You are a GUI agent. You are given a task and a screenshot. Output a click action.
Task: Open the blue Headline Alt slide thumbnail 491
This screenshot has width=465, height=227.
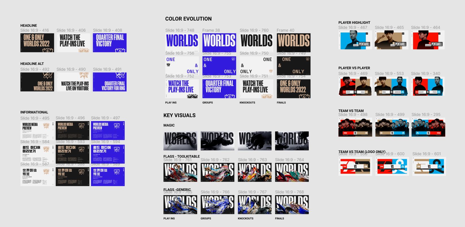coord(110,82)
